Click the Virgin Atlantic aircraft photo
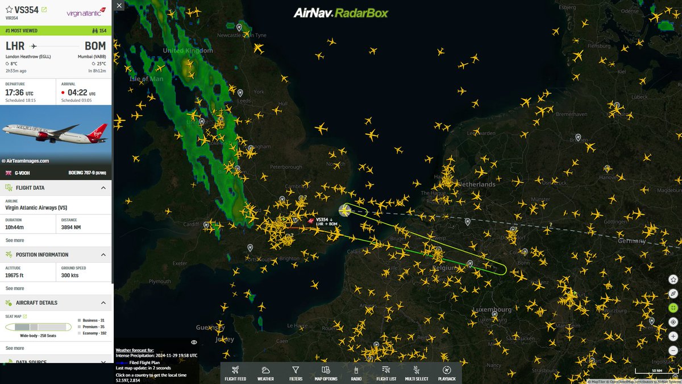The image size is (682, 384). click(56, 136)
